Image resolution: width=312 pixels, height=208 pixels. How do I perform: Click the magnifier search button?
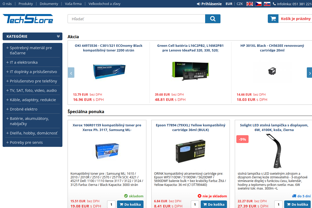213,19
